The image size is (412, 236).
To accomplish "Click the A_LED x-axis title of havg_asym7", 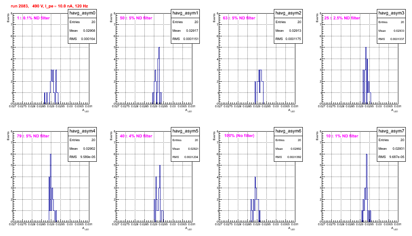I will pos(395,229).
